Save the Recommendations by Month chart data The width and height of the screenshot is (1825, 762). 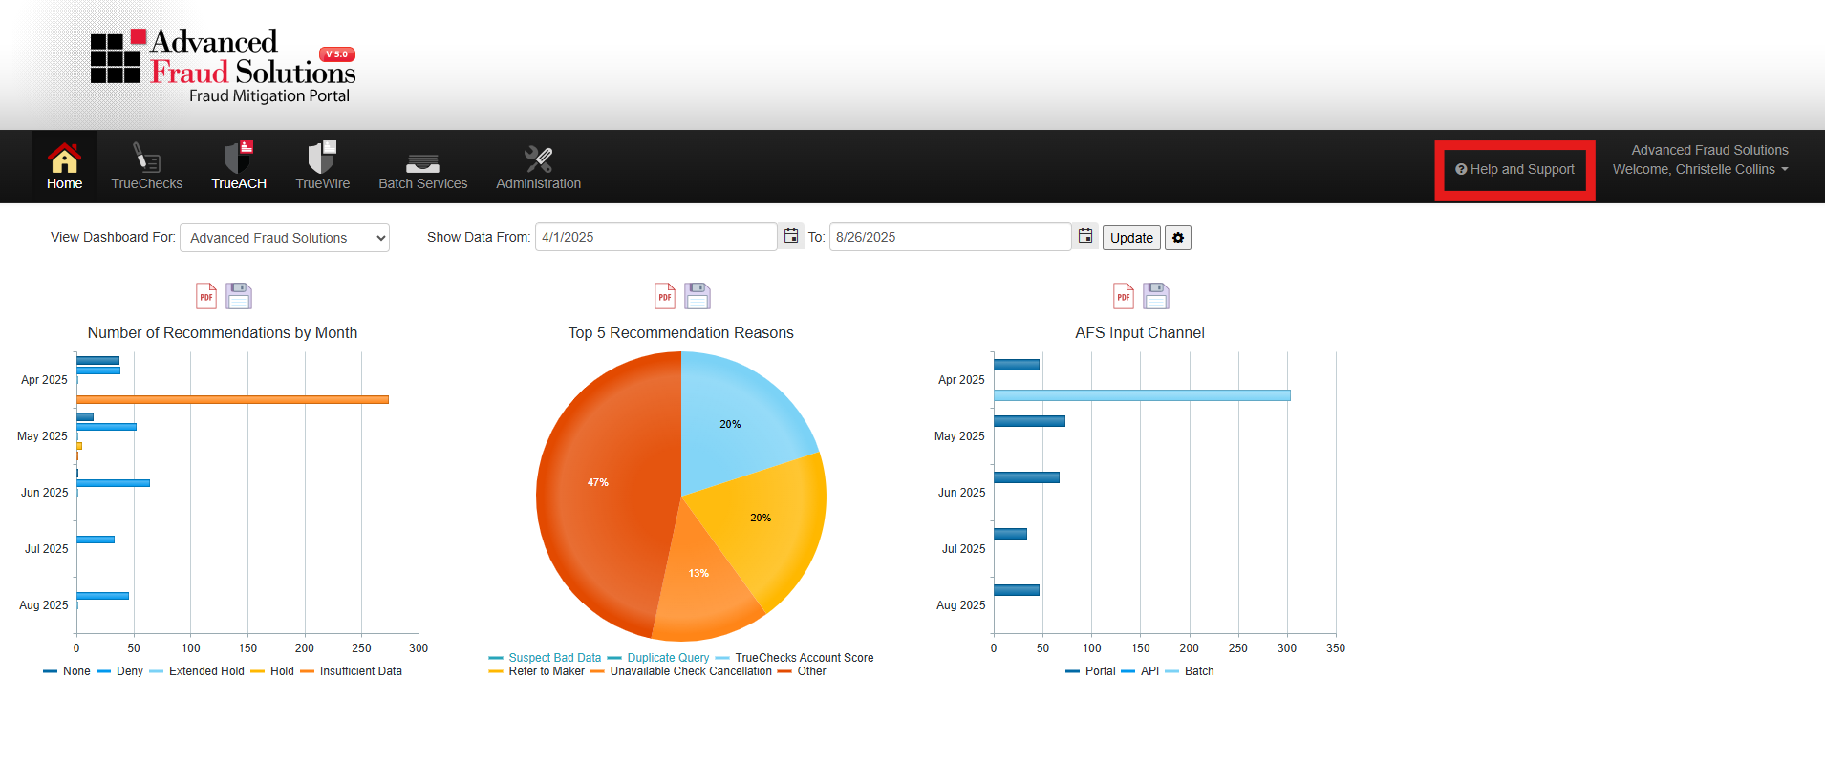(x=239, y=296)
